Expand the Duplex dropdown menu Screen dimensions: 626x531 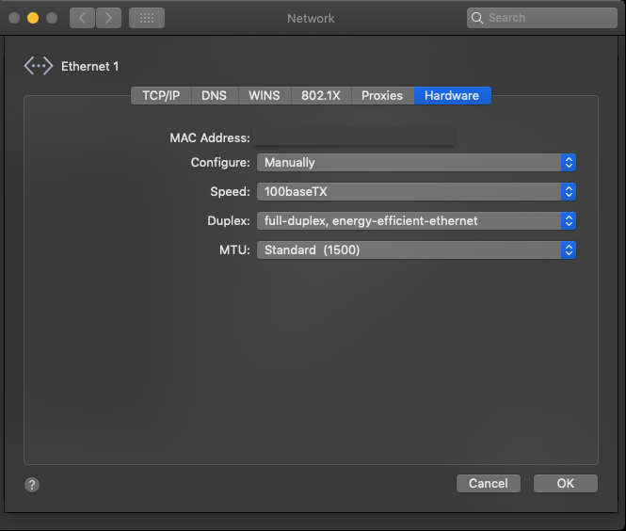416,221
